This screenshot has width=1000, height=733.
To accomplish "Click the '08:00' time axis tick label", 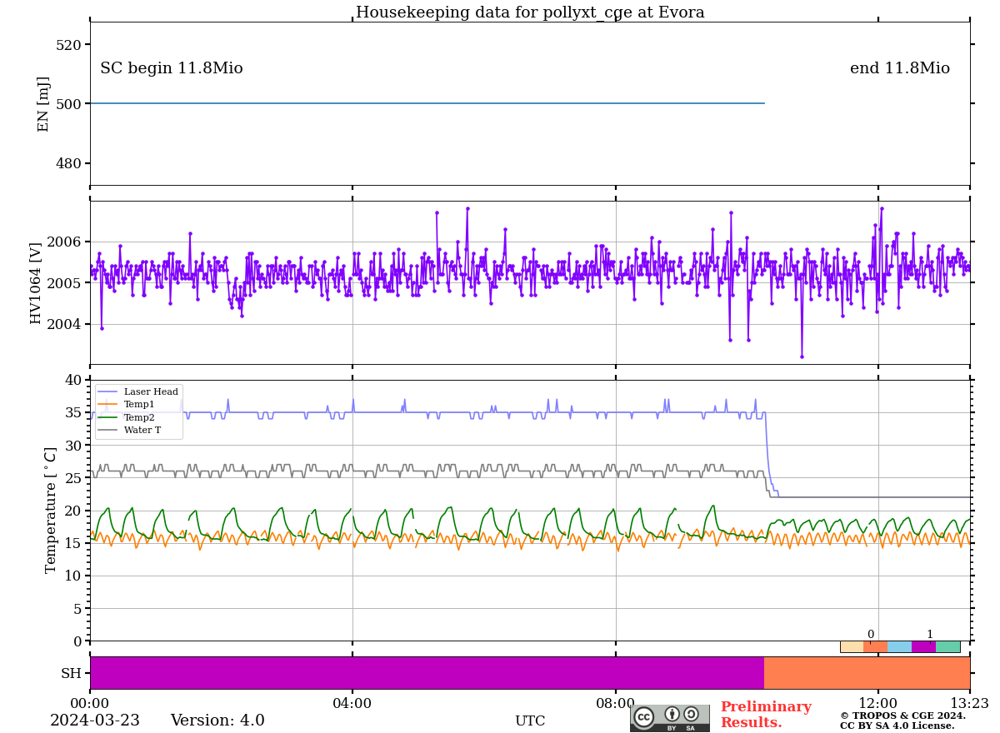I will [616, 704].
